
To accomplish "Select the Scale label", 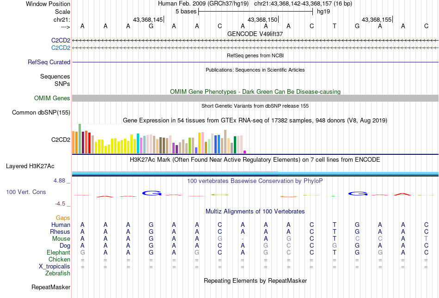I will [62, 12].
